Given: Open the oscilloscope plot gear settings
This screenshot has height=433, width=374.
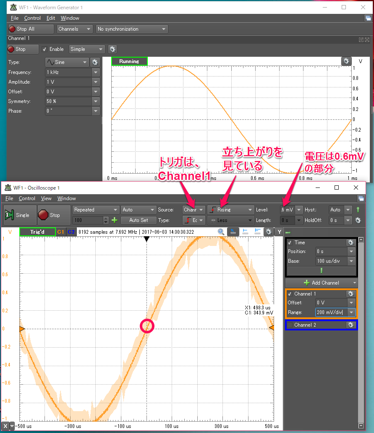Looking at the screenshot, I should coord(267,232).
